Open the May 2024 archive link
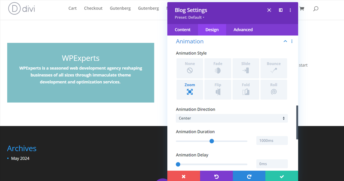Screen dimensions: 344x181 20,158
